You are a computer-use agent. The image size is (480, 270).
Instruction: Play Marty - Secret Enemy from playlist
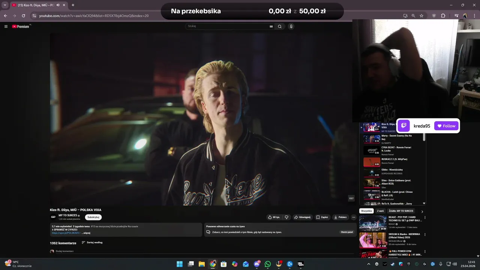point(392,139)
